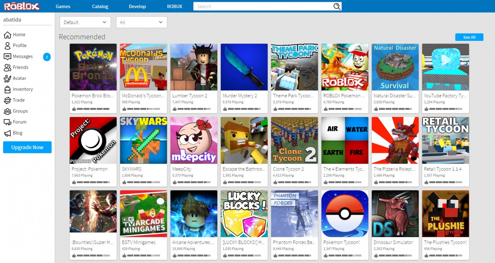Open the Murder Mystery 2 knife thumbnail

click(x=244, y=67)
